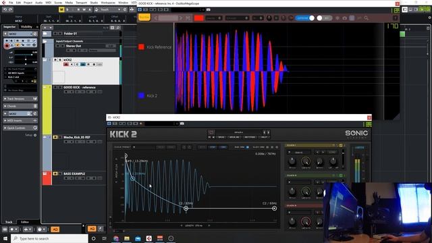Viewport: 432px width, 243px height.
Task: Click the undo arrow in Cubase toolbar
Action: [5, 9]
